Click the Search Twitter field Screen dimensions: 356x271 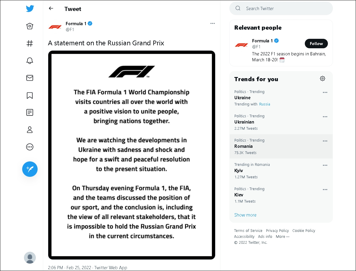(281, 8)
